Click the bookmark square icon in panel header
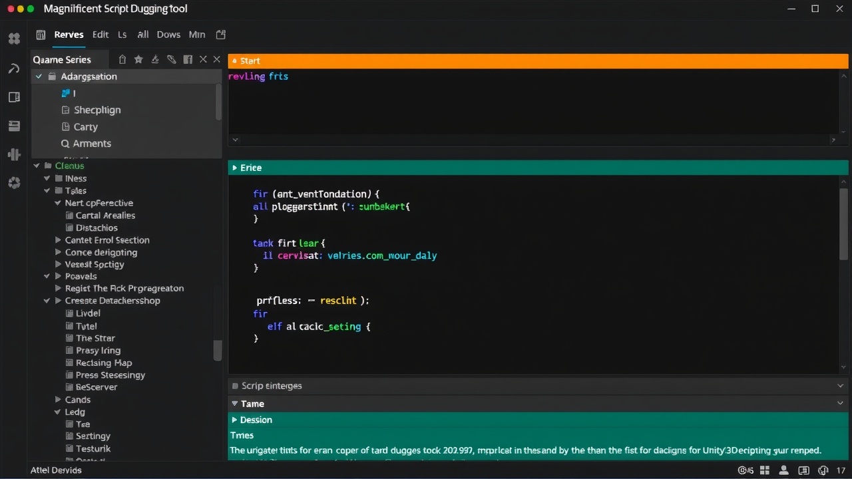Screen dimensions: 852x479 pyautogui.click(x=188, y=59)
